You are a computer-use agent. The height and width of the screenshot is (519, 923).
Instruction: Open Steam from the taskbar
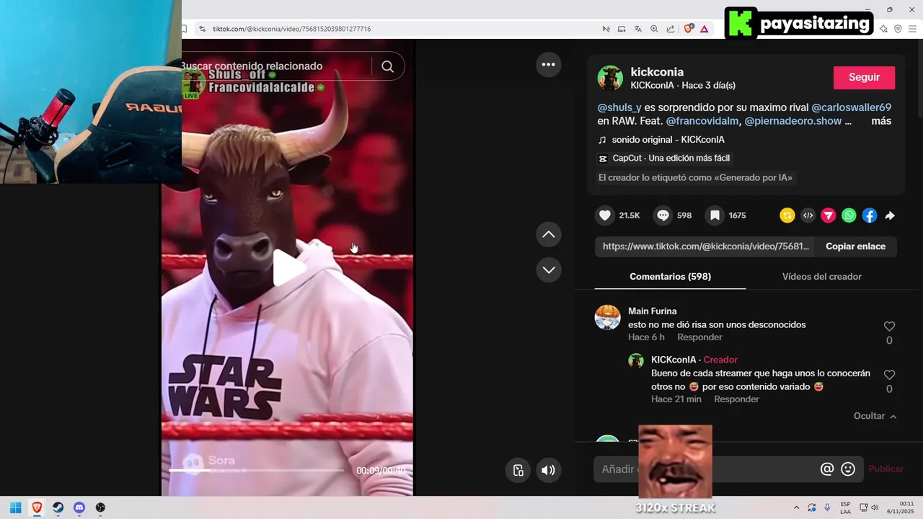58,507
